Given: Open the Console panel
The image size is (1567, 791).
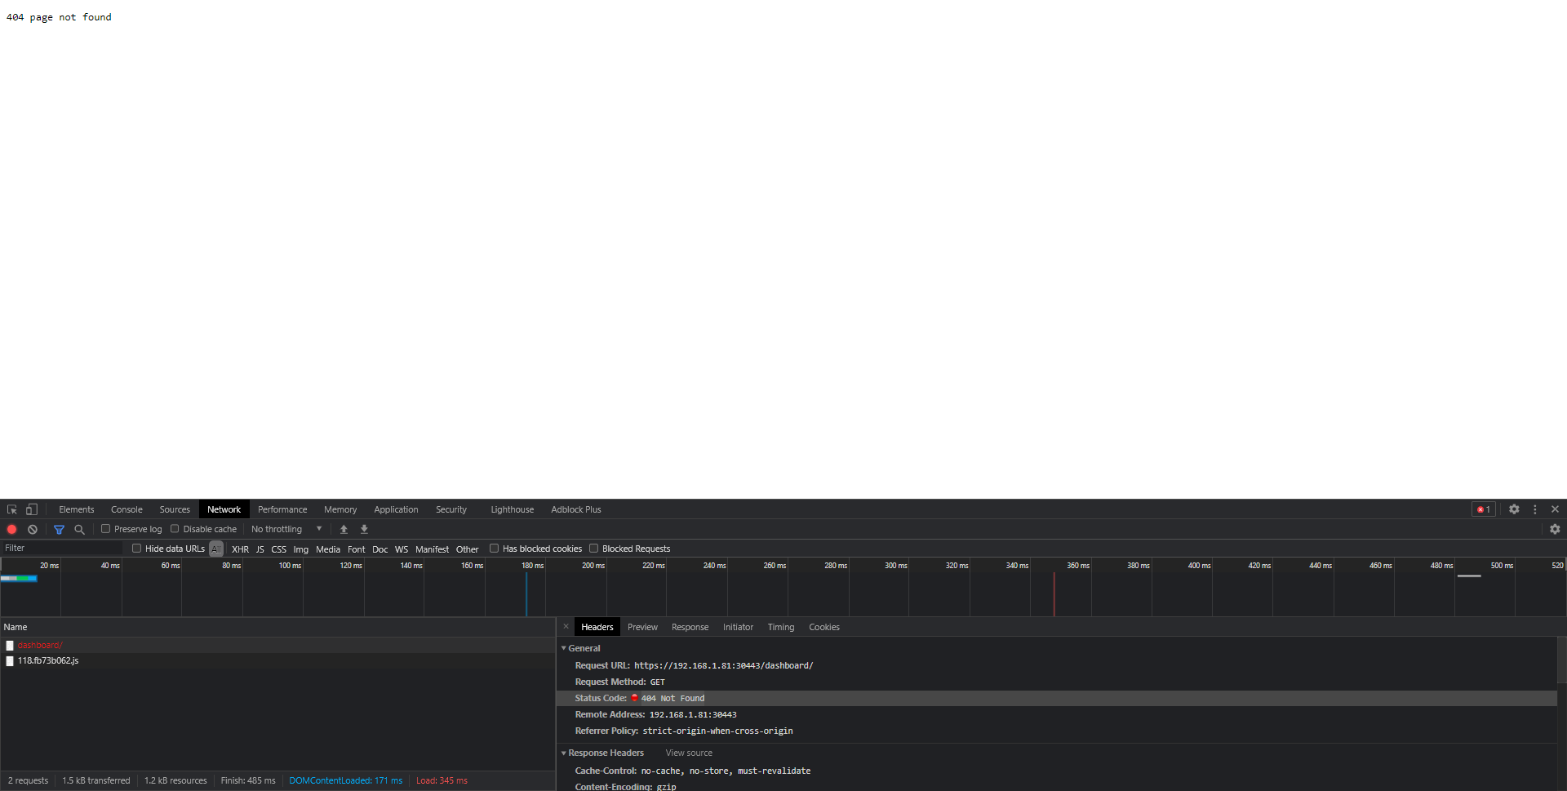Looking at the screenshot, I should click(x=127, y=509).
